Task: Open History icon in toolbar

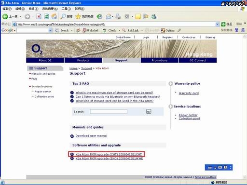Action: tap(99, 16)
